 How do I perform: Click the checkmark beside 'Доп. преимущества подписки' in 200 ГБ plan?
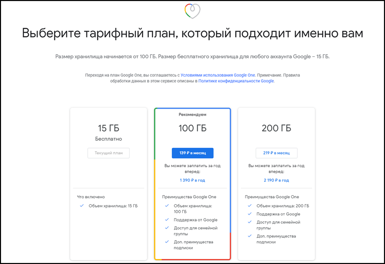click(x=249, y=236)
